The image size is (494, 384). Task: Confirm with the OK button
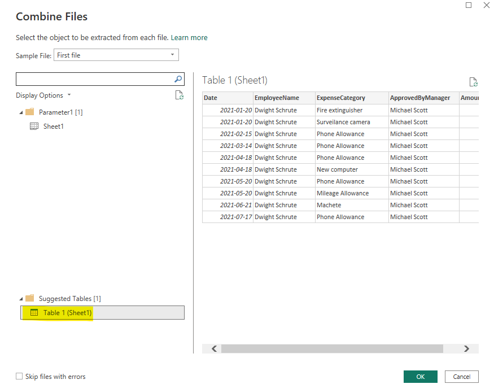(x=420, y=377)
